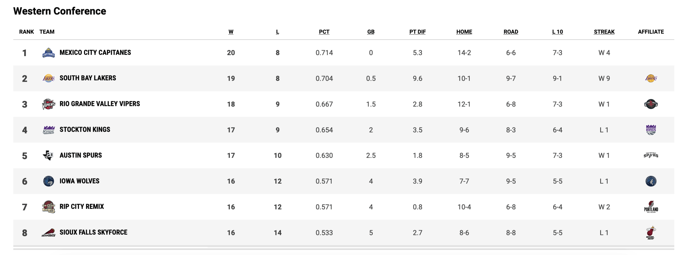Click the Austin Spurs team logo

click(x=48, y=155)
